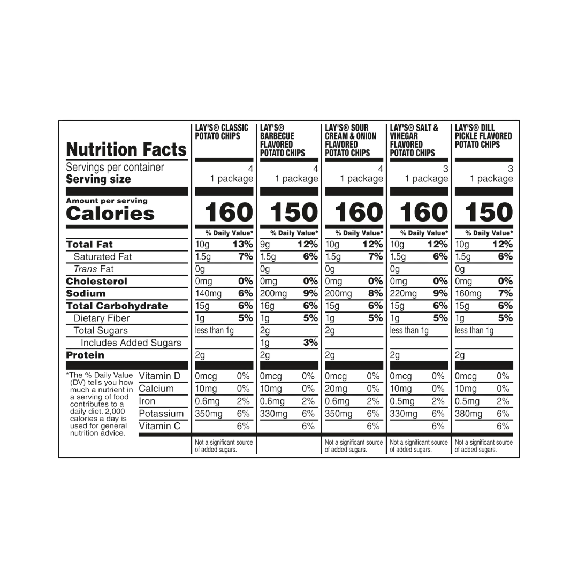The image size is (578, 578).
Task: Click the Trans Fat row label
Action: [x=94, y=269]
